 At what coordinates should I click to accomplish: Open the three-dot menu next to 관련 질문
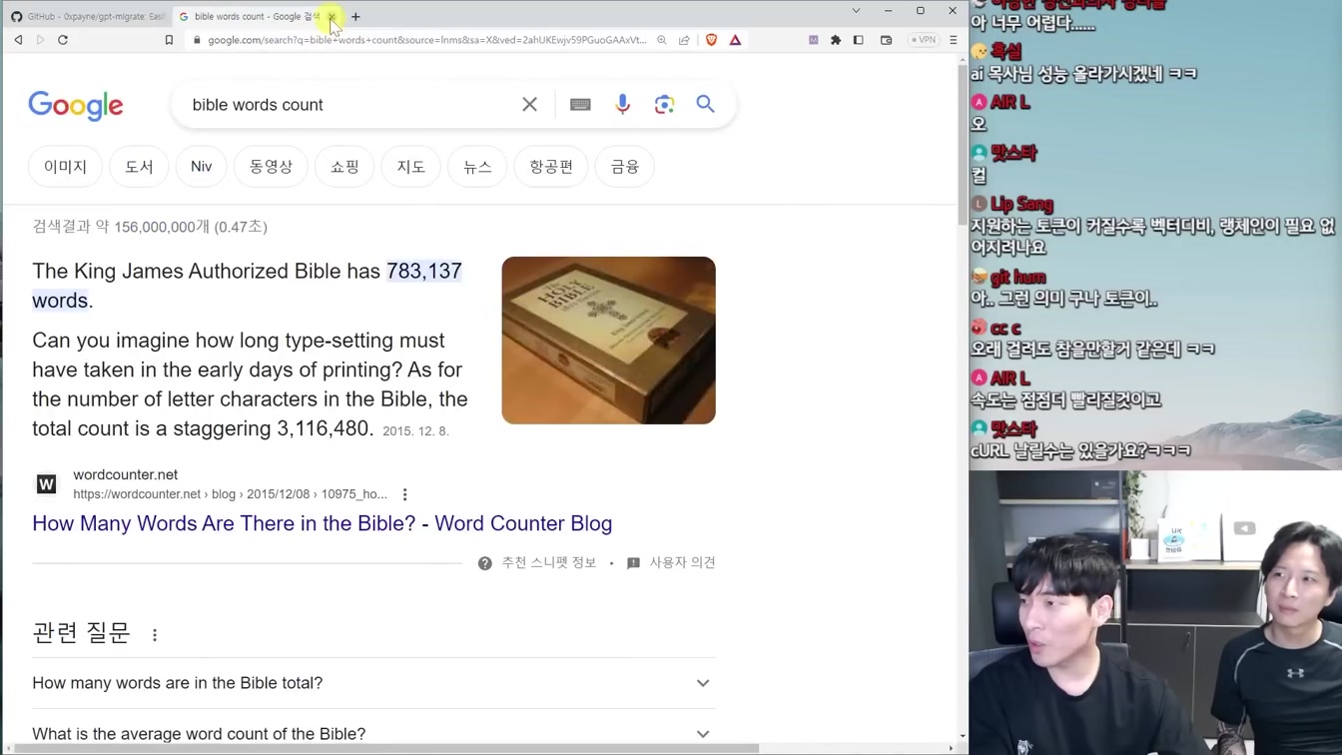pos(155,635)
